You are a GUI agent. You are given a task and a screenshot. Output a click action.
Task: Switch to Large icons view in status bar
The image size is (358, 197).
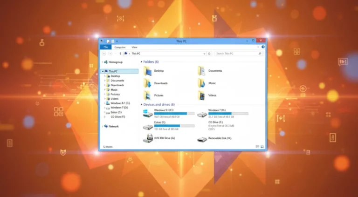pos(262,147)
